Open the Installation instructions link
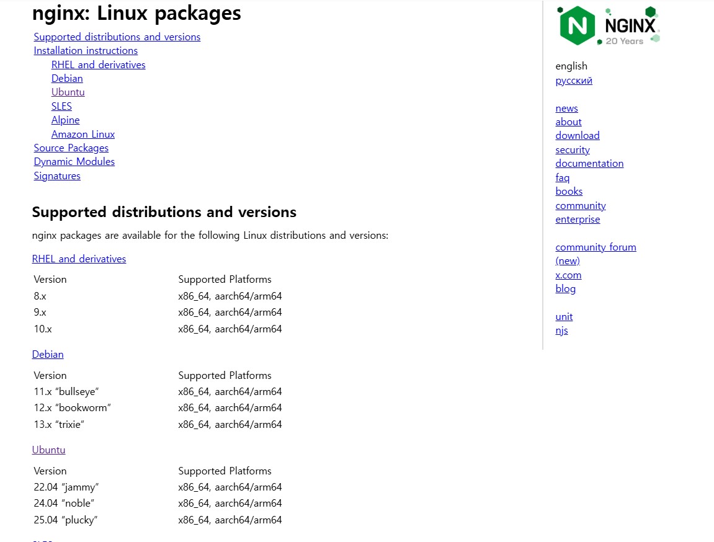 coord(86,50)
